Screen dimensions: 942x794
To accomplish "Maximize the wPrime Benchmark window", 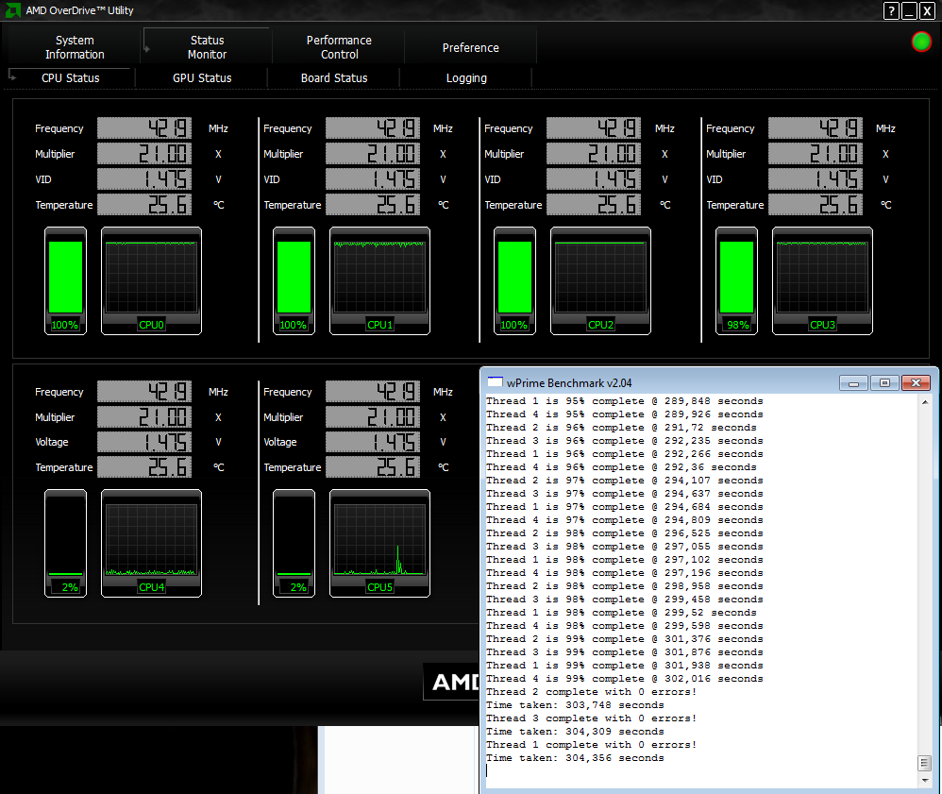I will [x=884, y=383].
